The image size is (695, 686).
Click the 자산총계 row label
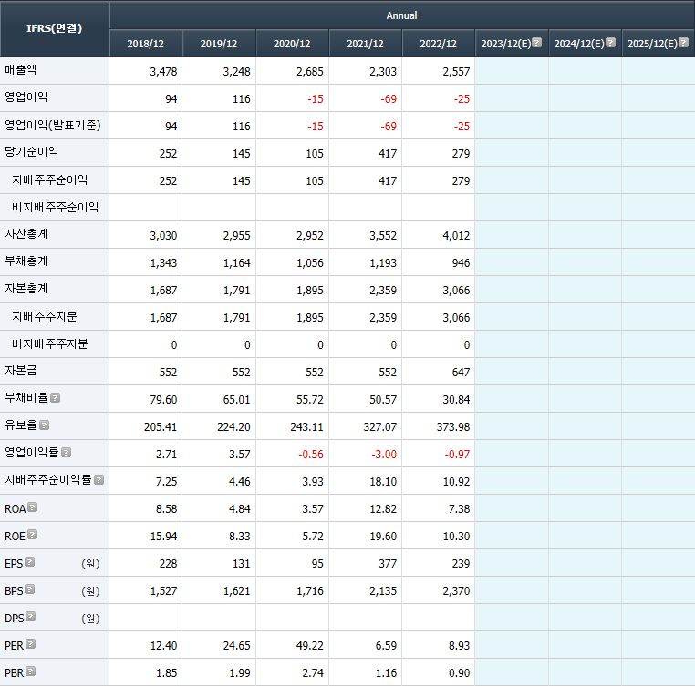pos(26,234)
